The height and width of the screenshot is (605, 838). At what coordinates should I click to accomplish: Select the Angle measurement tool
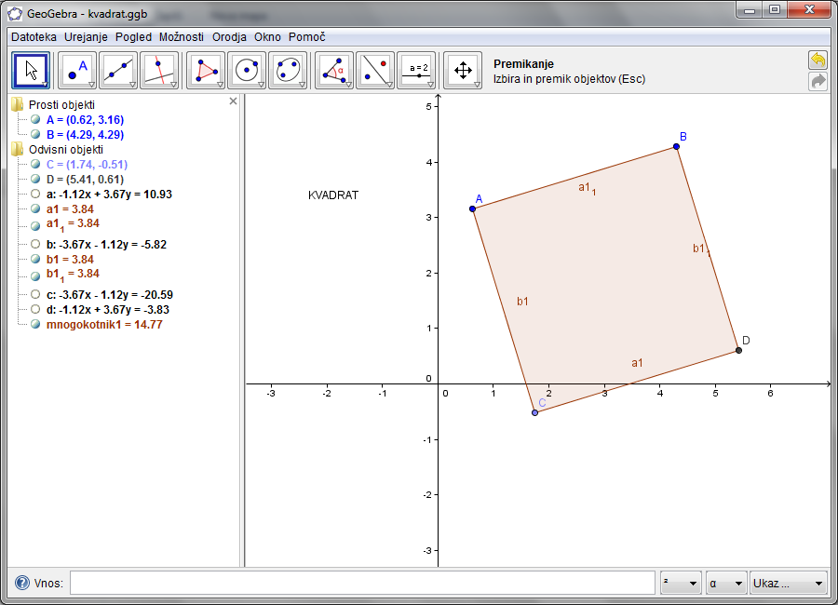[334, 70]
